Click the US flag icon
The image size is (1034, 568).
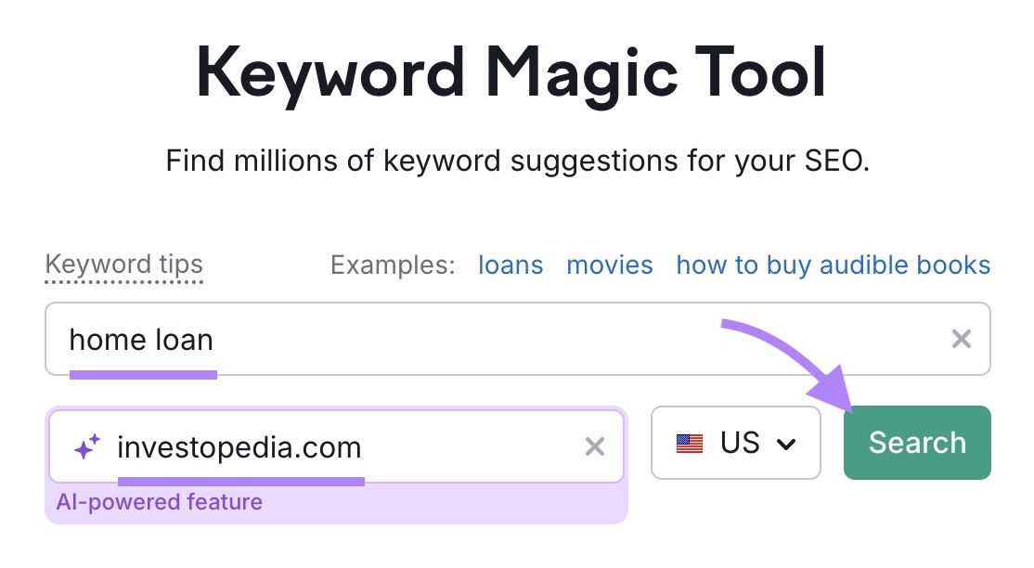coord(691,443)
